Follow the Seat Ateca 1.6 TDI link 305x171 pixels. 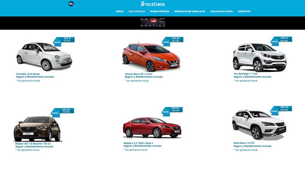click(x=244, y=143)
